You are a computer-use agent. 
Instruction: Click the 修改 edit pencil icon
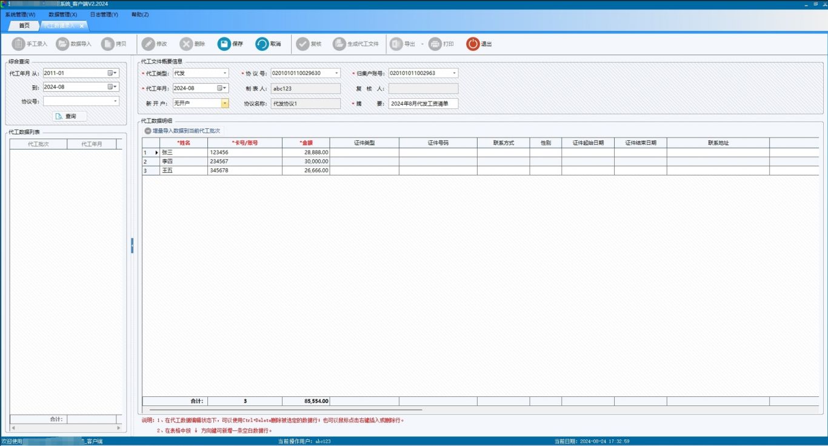(148, 44)
